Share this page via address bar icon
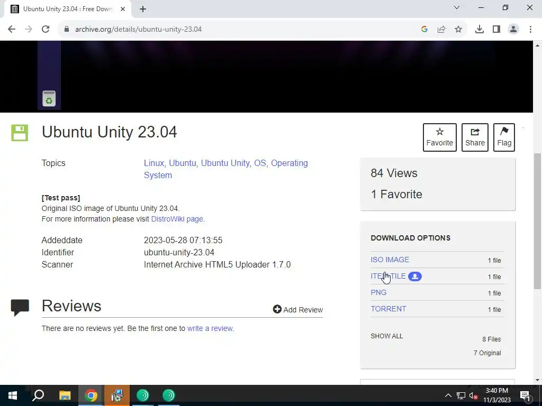Screen dimensions: 542x406 (441, 30)
